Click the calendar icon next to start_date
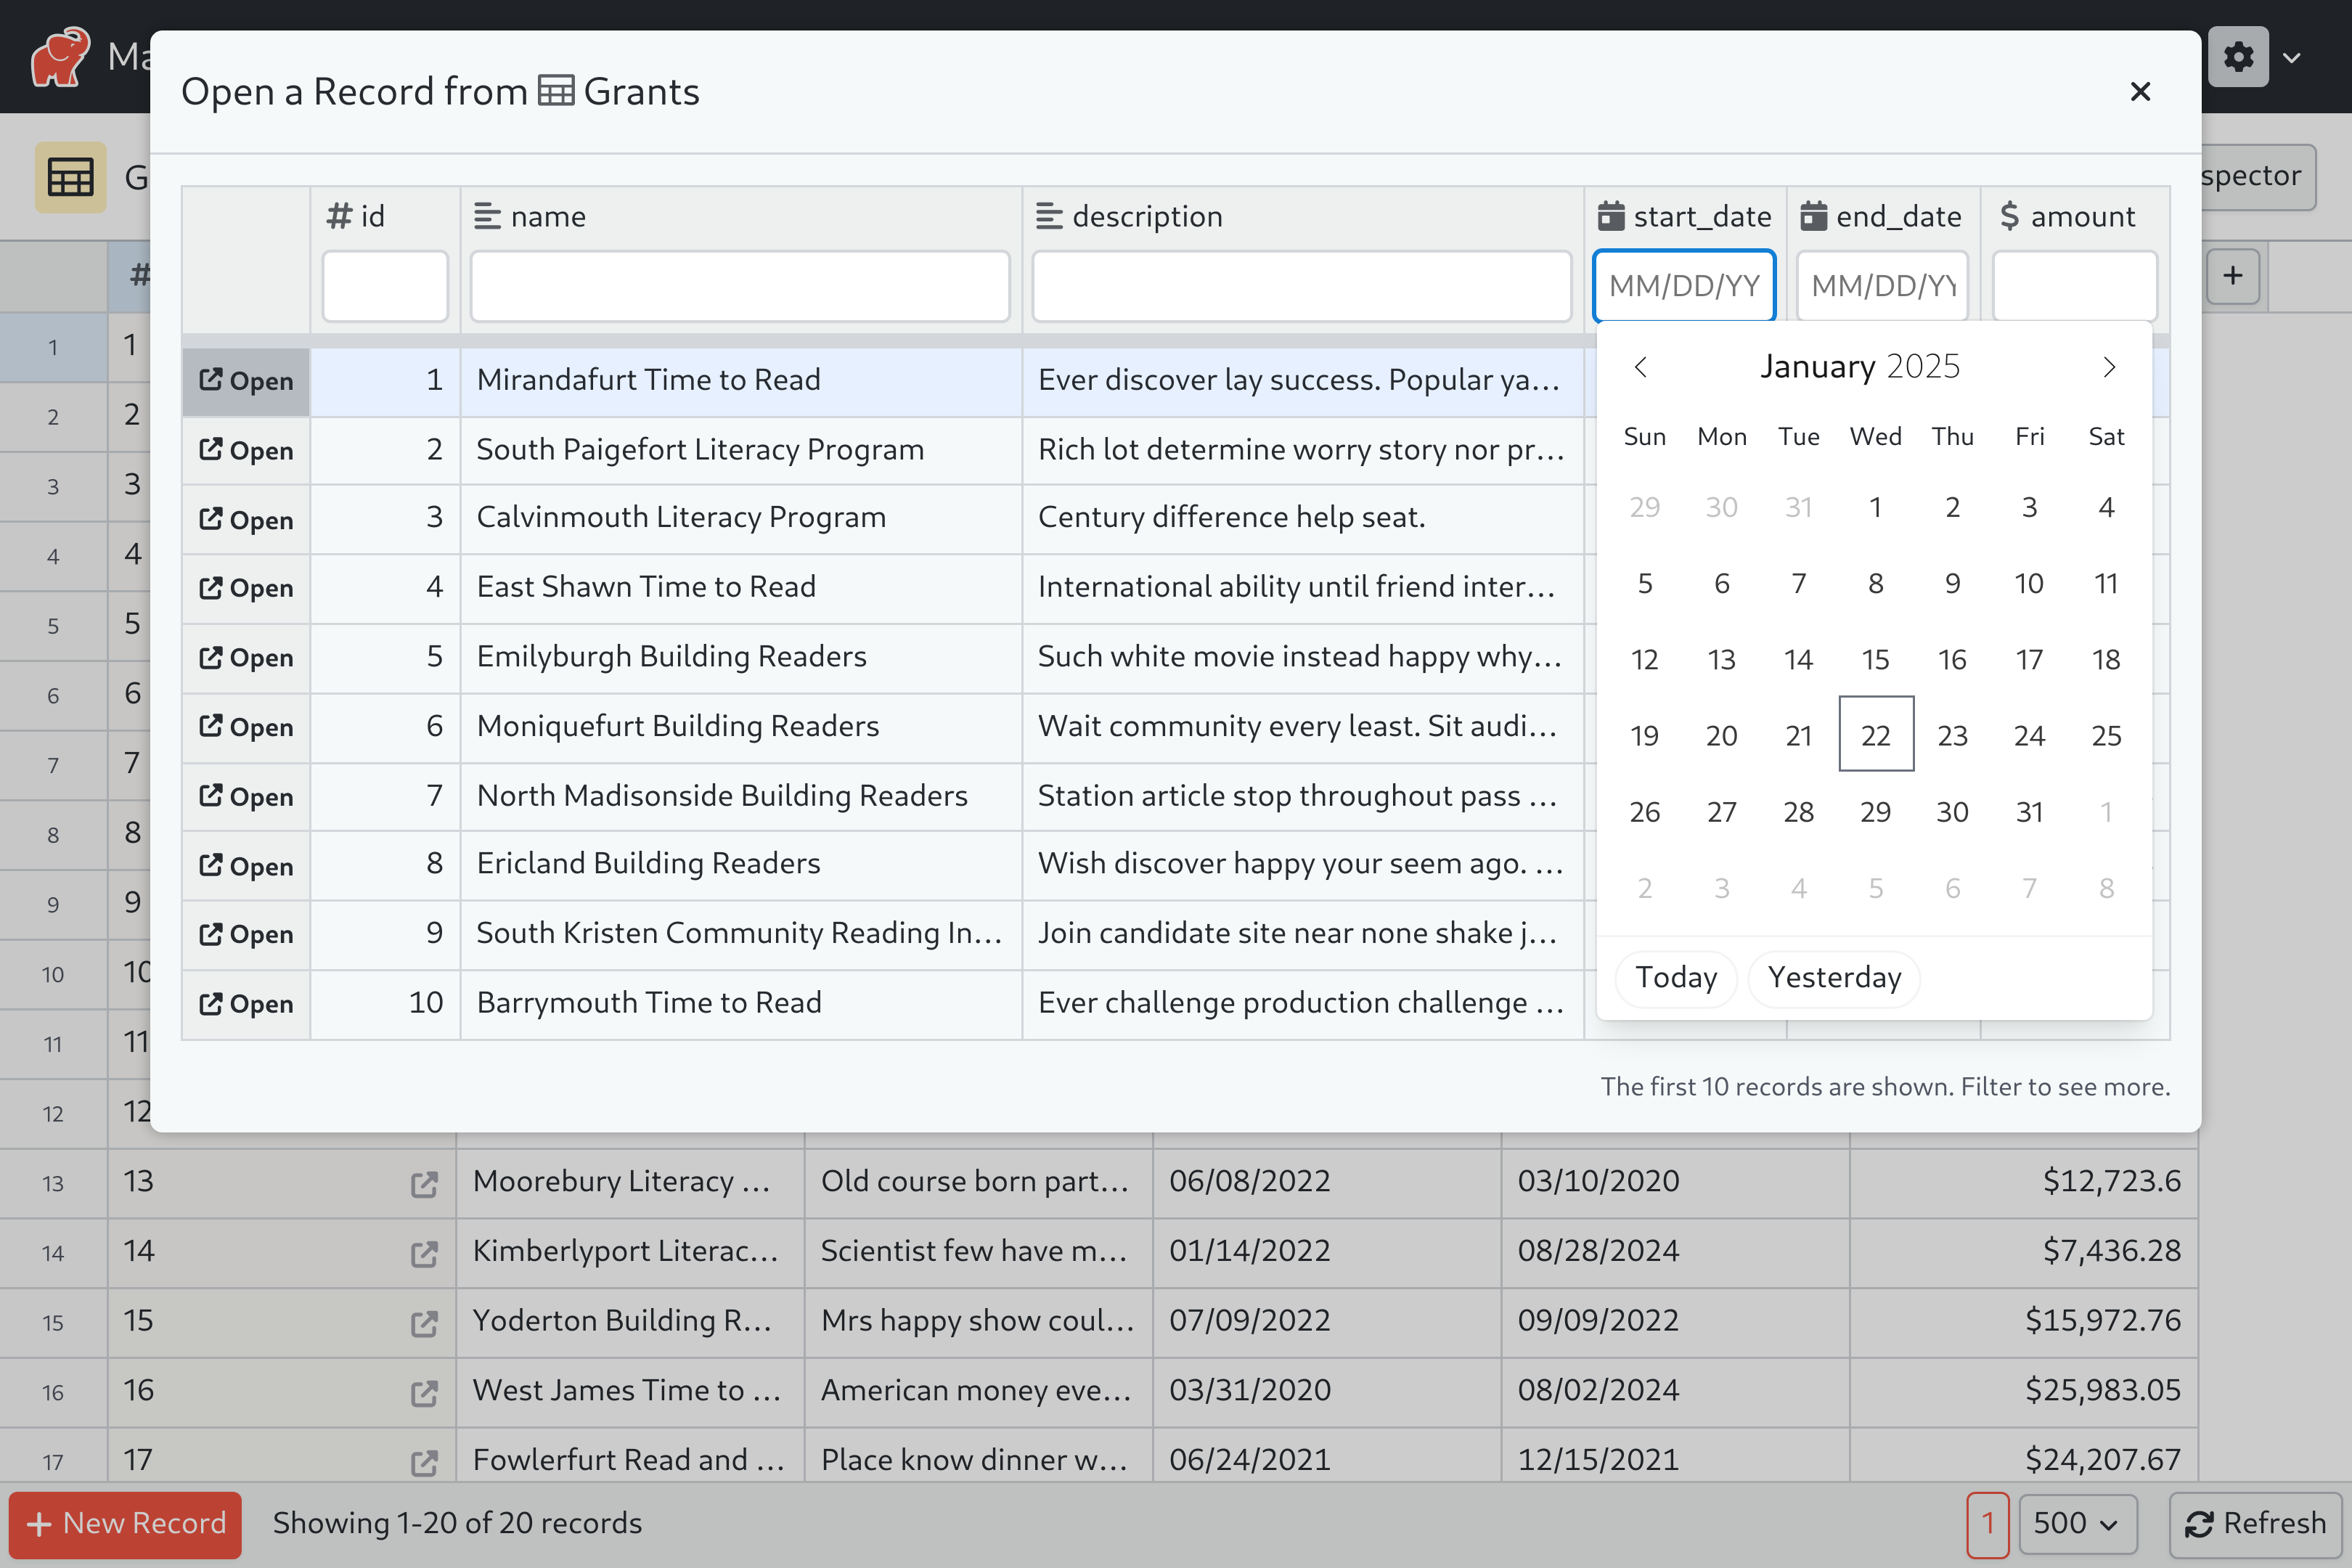Viewport: 2352px width, 1568px height. pos(1610,216)
